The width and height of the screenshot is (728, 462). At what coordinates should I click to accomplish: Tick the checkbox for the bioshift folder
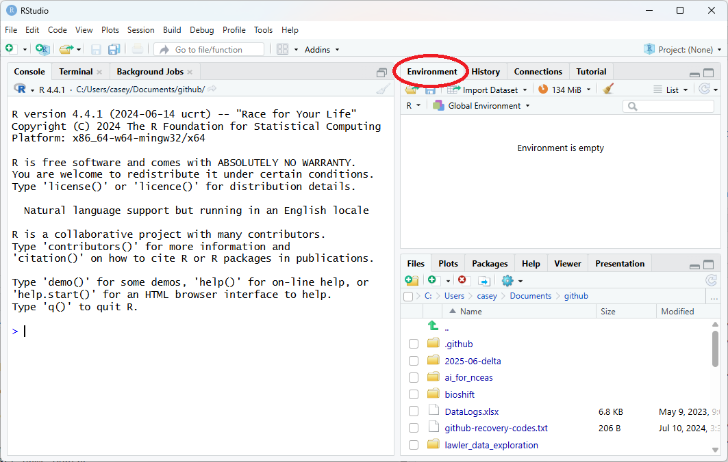[414, 394]
